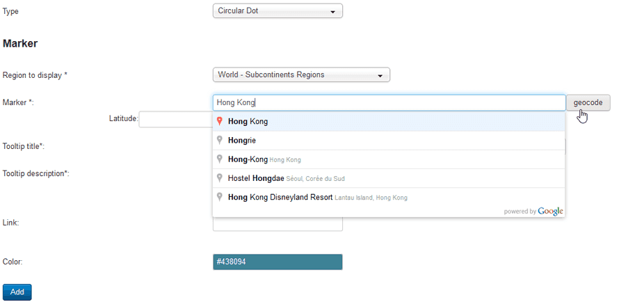Open the Type dropdown showing Circular Dot
The width and height of the screenshot is (619, 302).
tap(277, 11)
